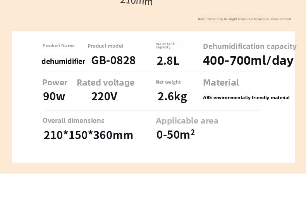Select the '220V' voltage value

[x=104, y=96]
